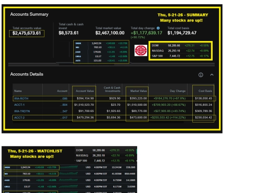The image size is (257, 193).
Task: Click AAOI ticker in the summary inset list
Action: pyautogui.click(x=78, y=52)
